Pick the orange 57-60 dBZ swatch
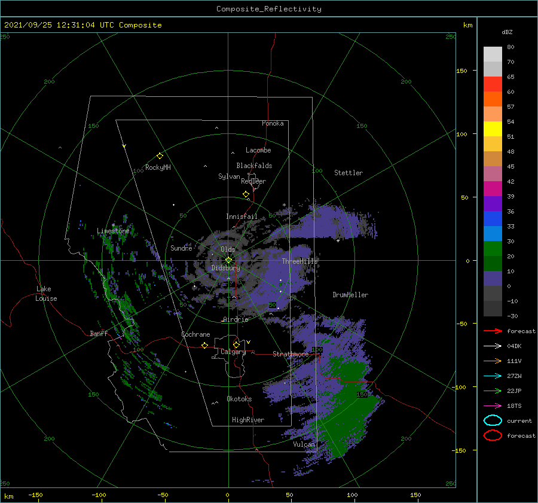Screen dimensions: 538x503 [493, 99]
